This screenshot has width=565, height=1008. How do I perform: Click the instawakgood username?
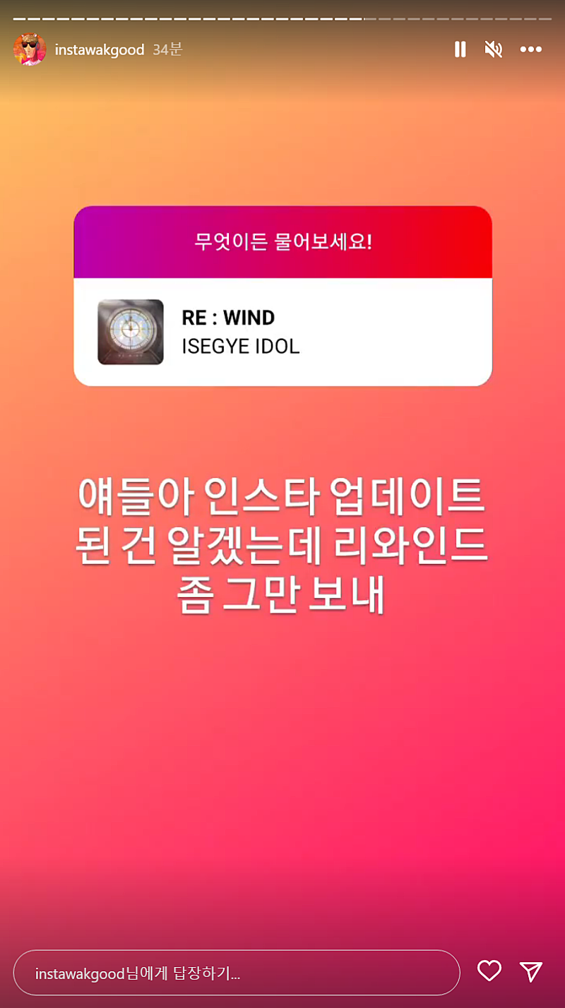(x=100, y=50)
